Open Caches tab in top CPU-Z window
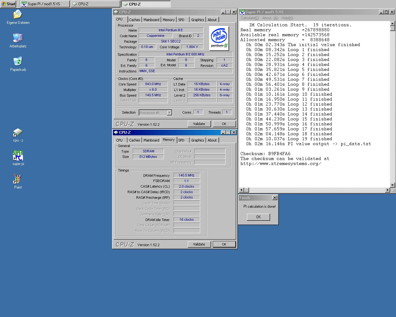 click(134, 20)
